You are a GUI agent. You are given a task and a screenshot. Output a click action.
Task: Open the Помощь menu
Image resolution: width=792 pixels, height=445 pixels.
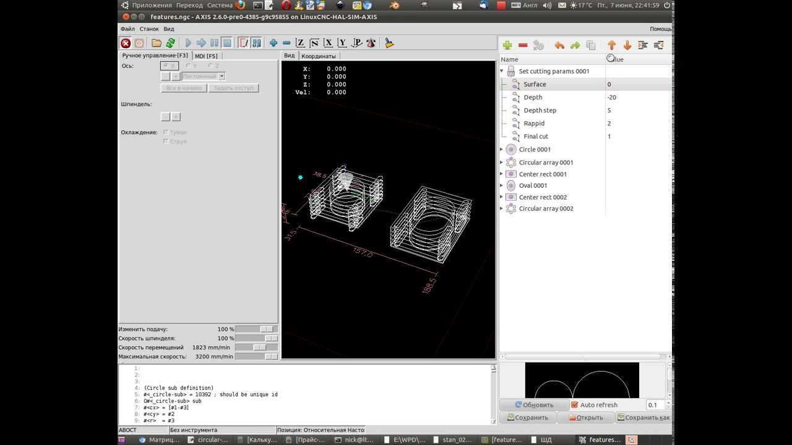click(x=660, y=29)
